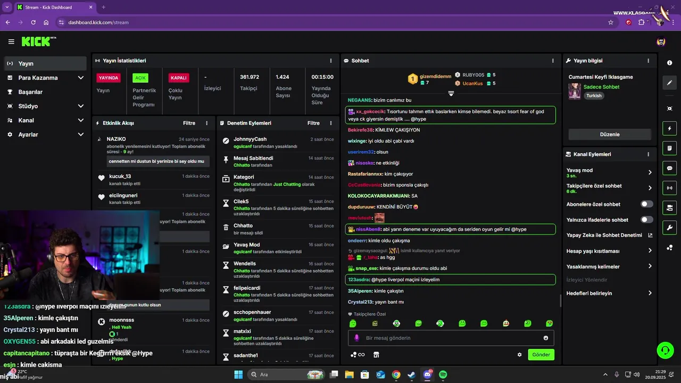Toggle the document panel icon in right sidebar
The width and height of the screenshot is (681, 383).
669,148
